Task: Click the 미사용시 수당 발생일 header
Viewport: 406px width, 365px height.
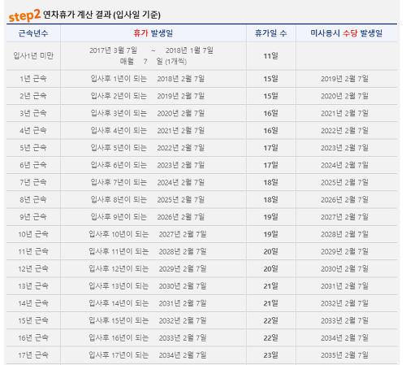Action: [347, 33]
